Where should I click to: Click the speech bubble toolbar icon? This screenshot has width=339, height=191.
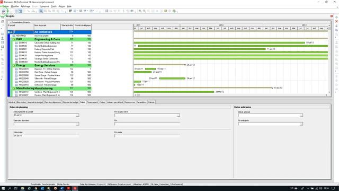point(165,11)
